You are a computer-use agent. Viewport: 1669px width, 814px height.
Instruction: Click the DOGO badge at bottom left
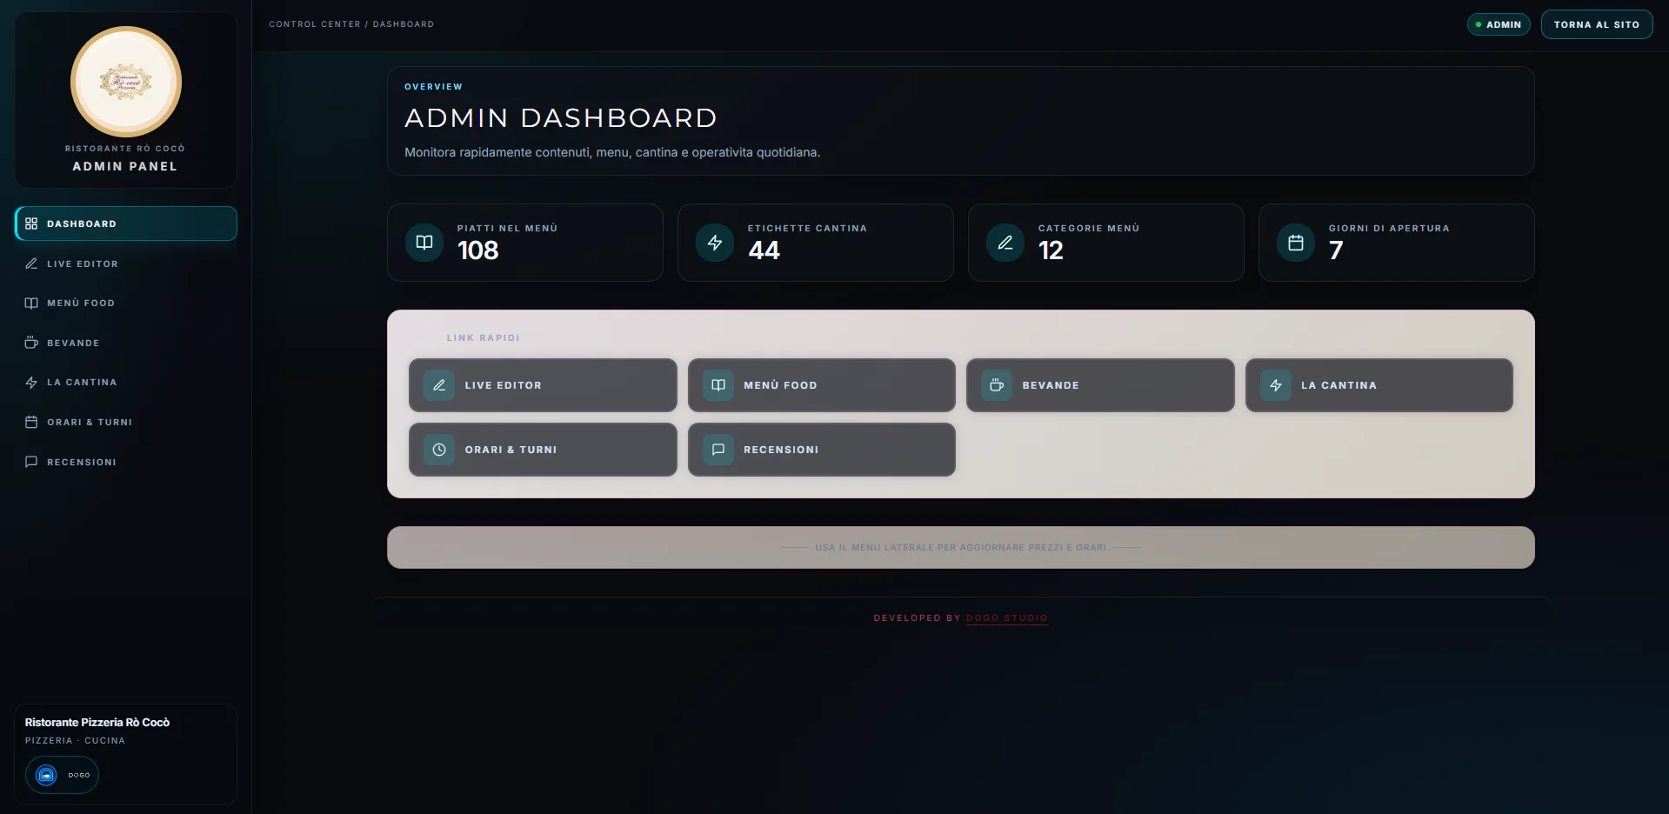[61, 775]
